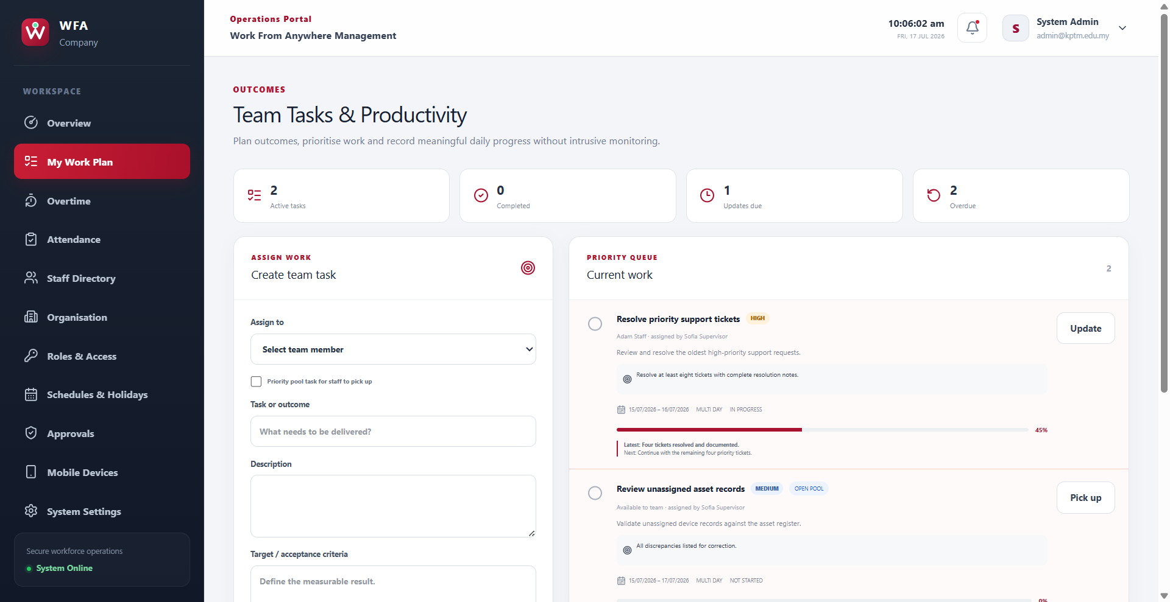Click the Organisation building icon

click(x=31, y=317)
